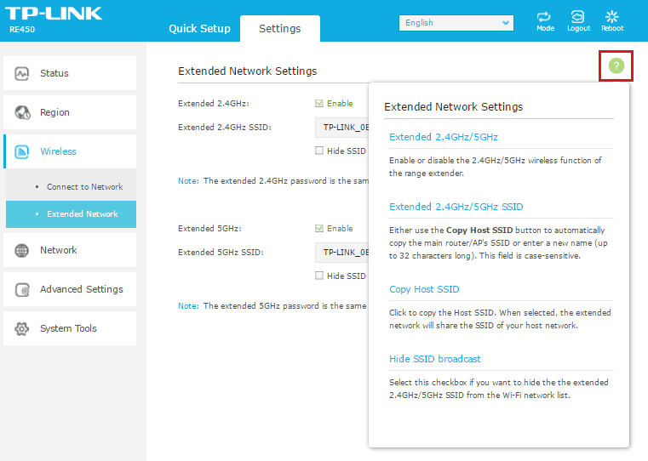Toggle the Extended 5GHz Enable checkbox
648x461 pixels.
319,228
